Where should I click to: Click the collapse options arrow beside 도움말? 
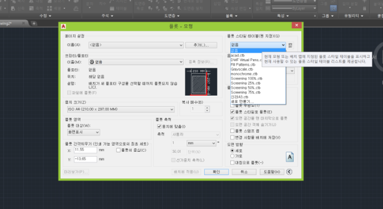click(x=289, y=172)
